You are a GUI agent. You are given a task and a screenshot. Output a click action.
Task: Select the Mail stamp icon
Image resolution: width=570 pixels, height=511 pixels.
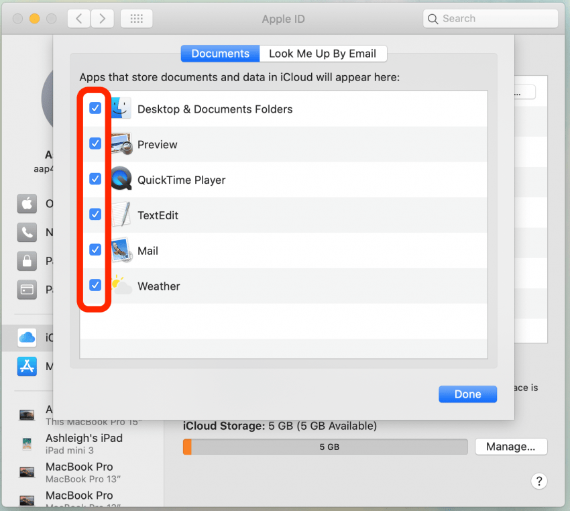pyautogui.click(x=121, y=250)
